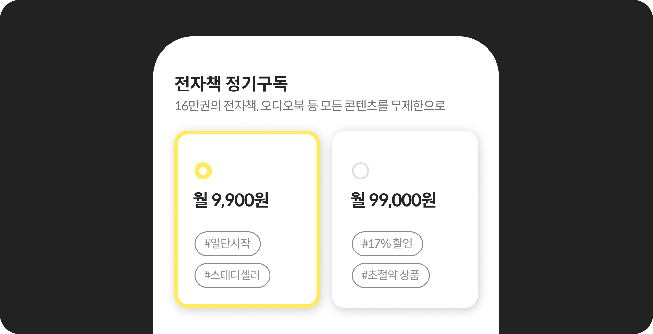Choose the yellow-outlined 9,900원 plan card
This screenshot has width=653, height=334.
tap(247, 219)
